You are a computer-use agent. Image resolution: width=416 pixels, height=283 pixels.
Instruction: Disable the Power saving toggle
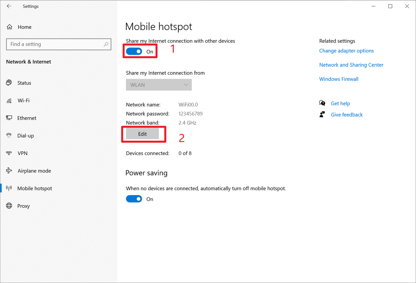pos(134,199)
